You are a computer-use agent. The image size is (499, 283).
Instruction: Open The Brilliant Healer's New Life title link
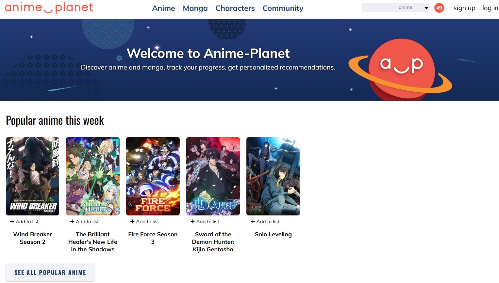[93, 242]
